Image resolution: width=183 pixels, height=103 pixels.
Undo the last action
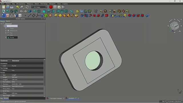pyautogui.click(x=18, y=7)
